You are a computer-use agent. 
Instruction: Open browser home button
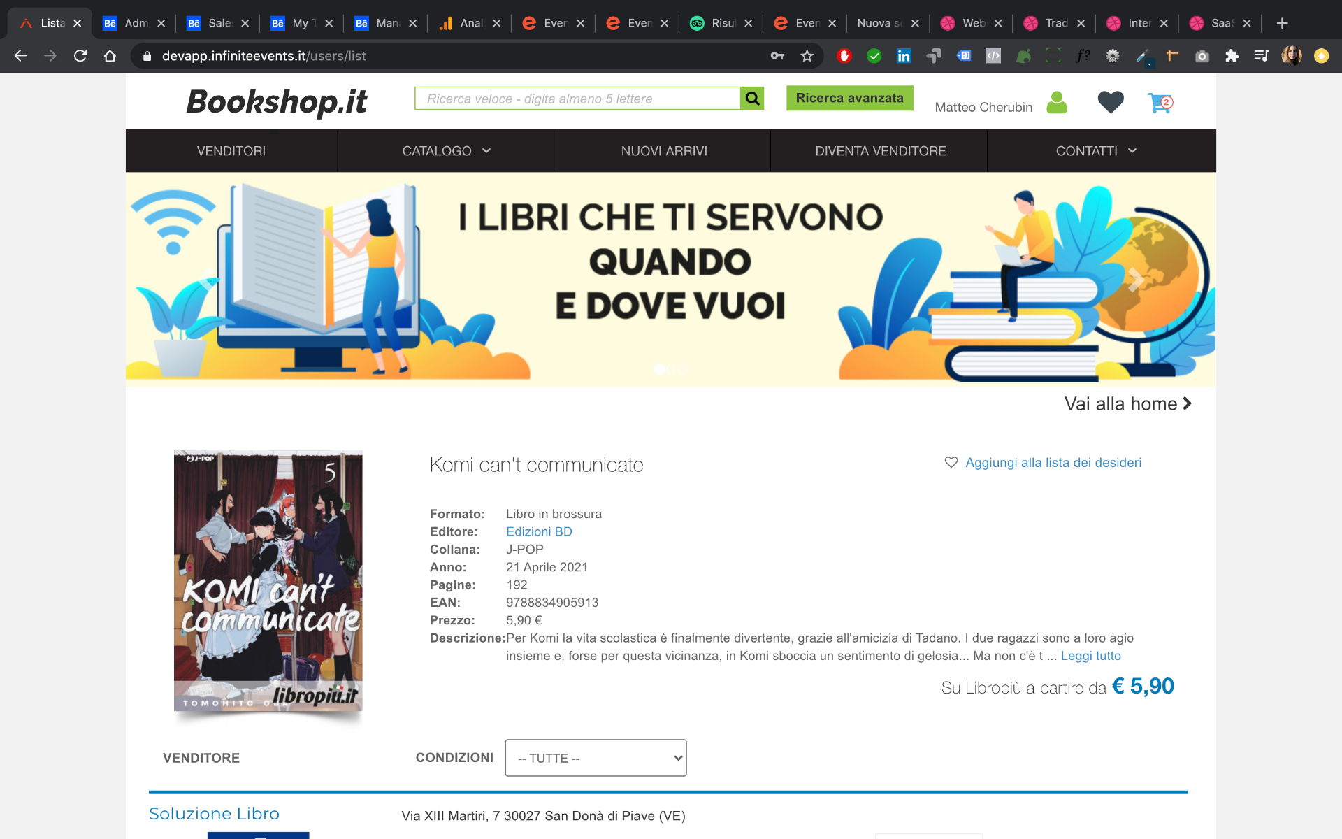pyautogui.click(x=110, y=56)
